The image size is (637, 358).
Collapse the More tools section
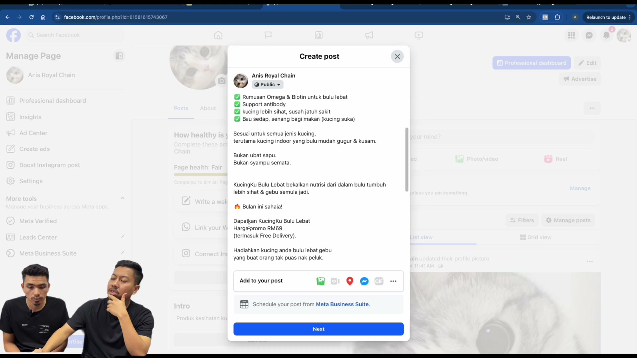point(123,198)
